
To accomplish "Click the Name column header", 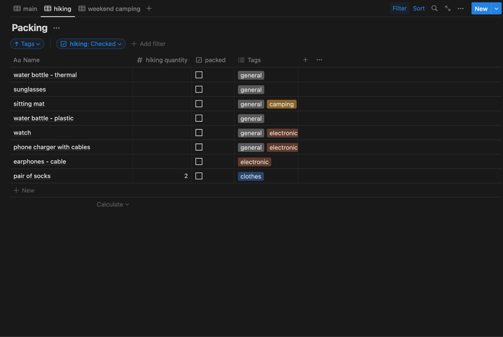I will pos(27,60).
